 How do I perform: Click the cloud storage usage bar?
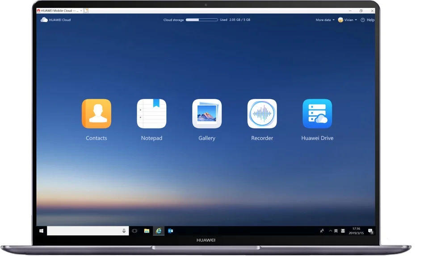pyautogui.click(x=202, y=20)
